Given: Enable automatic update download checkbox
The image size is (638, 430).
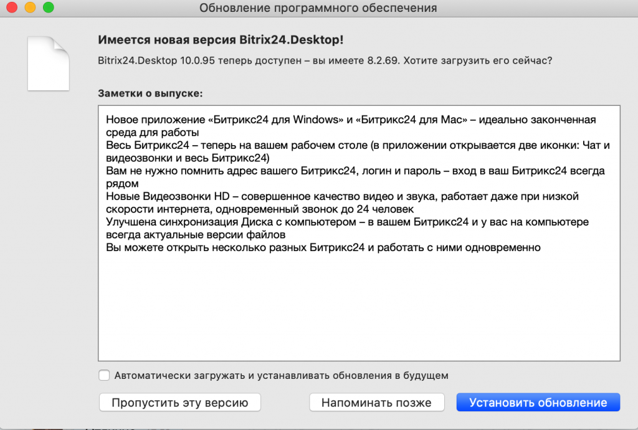Looking at the screenshot, I should (x=104, y=375).
